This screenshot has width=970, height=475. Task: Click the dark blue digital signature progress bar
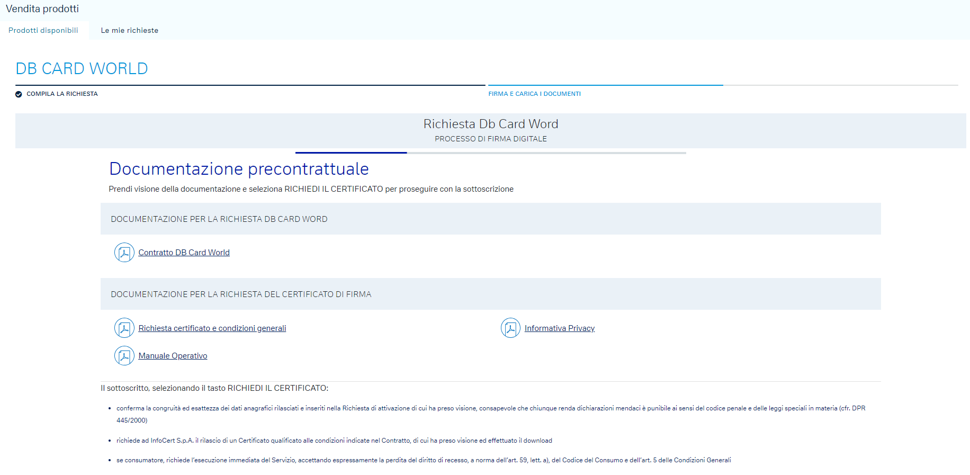pyautogui.click(x=351, y=153)
